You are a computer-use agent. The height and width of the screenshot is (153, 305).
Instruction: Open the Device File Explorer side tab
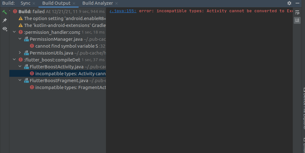303,109
